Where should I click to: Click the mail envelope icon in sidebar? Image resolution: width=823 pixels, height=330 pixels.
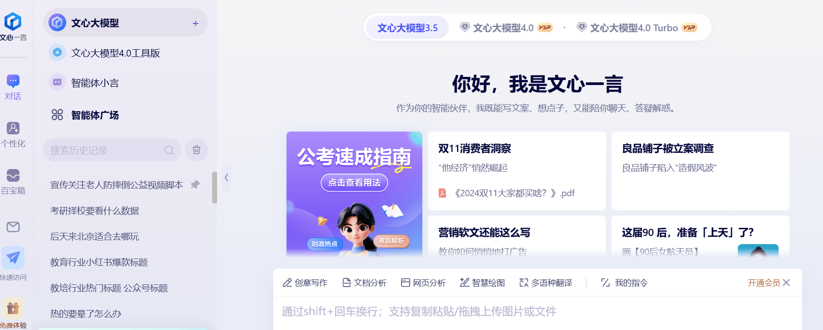point(13,227)
